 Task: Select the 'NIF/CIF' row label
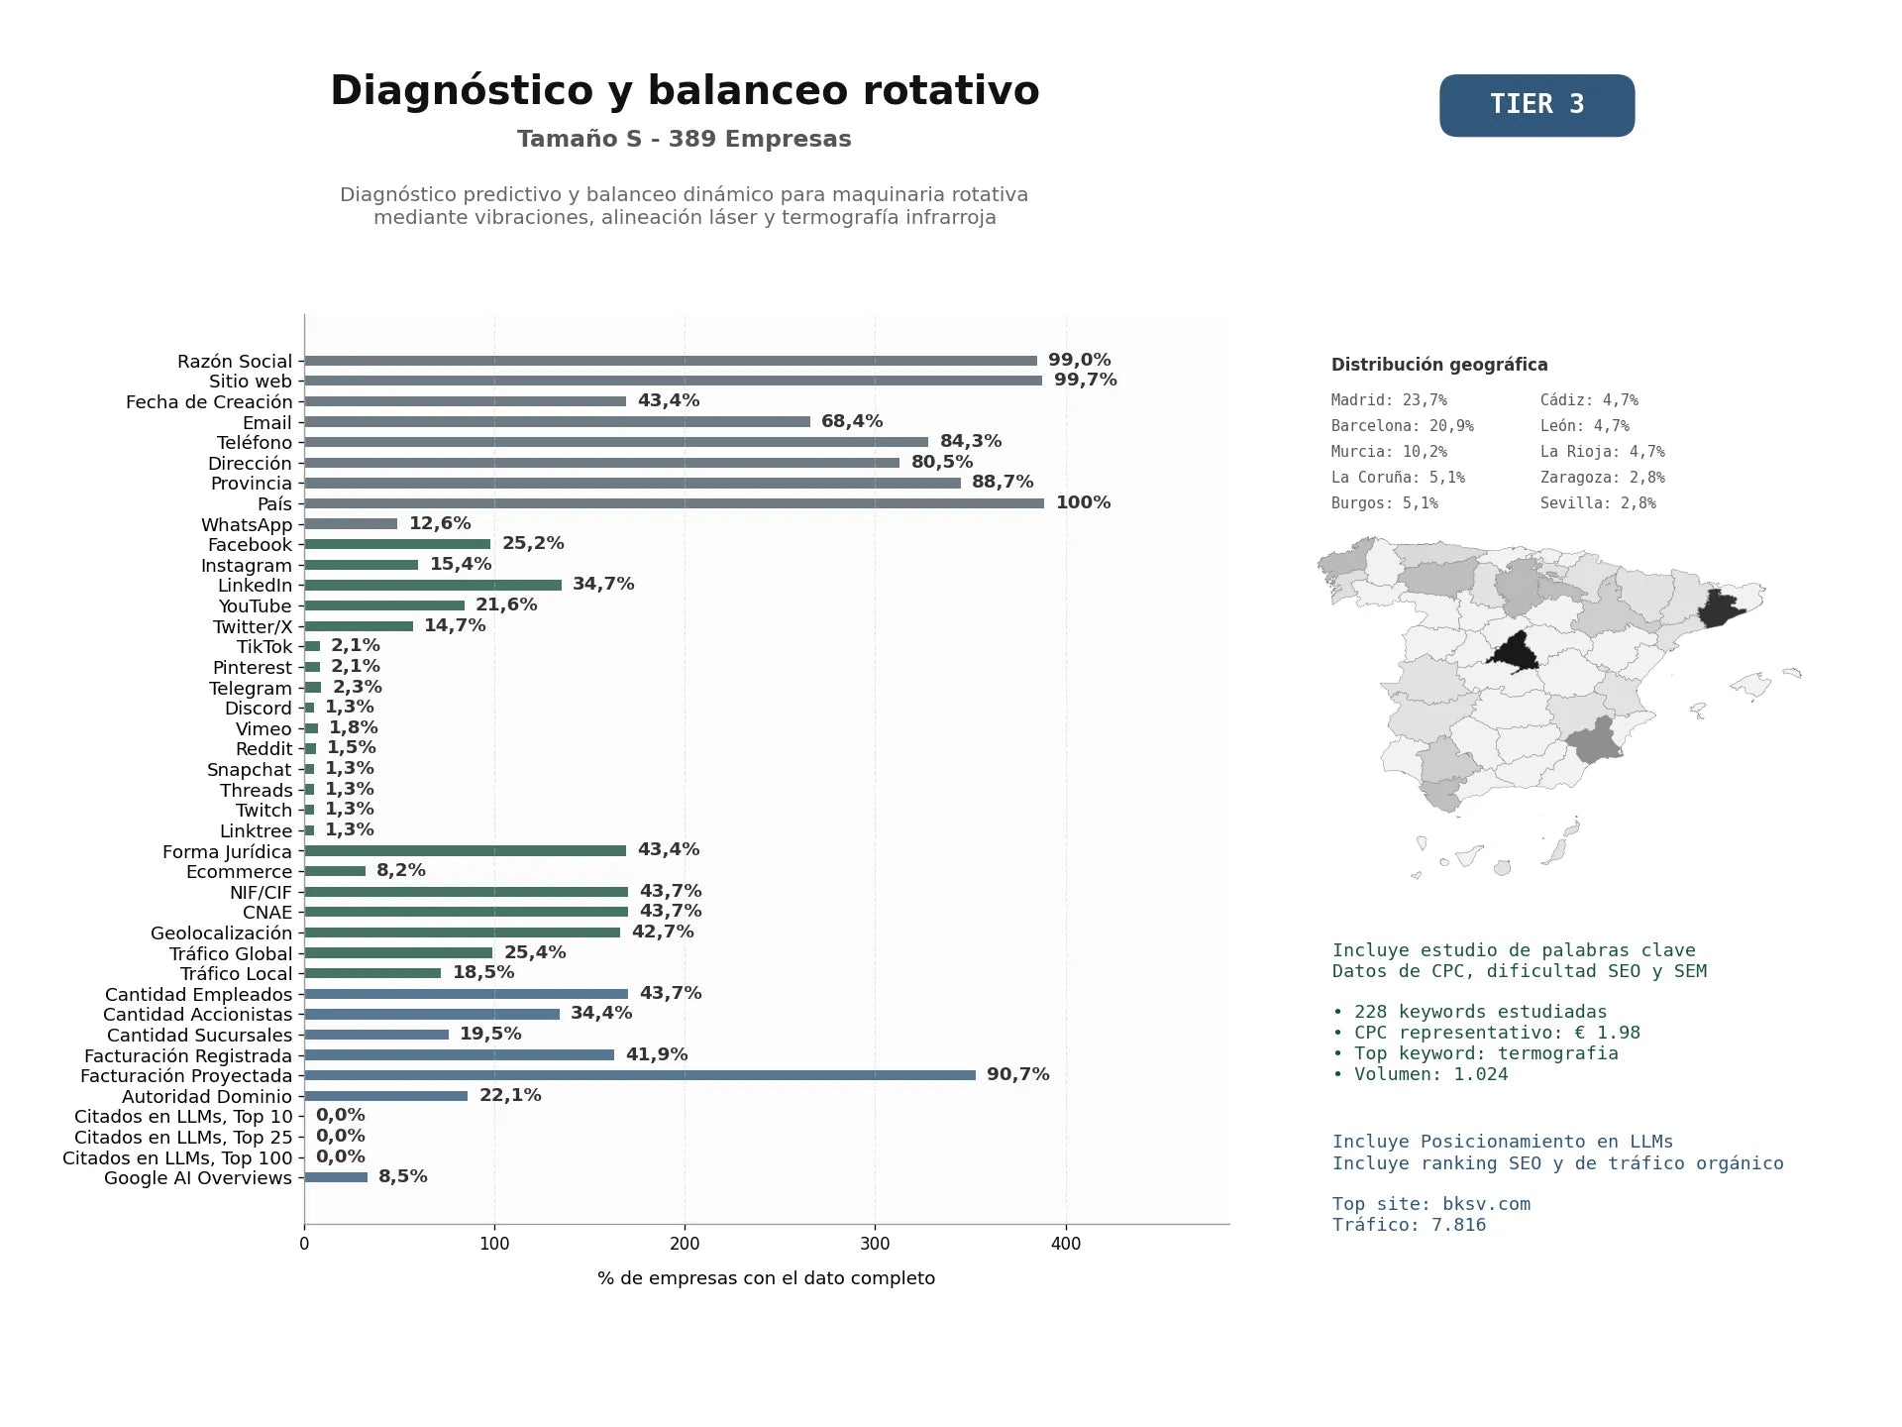(262, 893)
